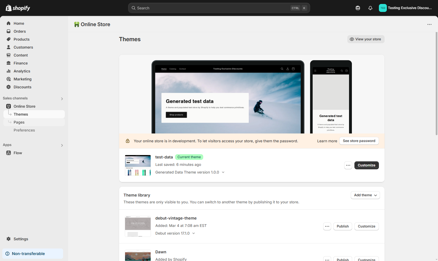Image resolution: width=438 pixels, height=261 pixels.
Task: Click the Flow app icon
Action: [x=9, y=153]
